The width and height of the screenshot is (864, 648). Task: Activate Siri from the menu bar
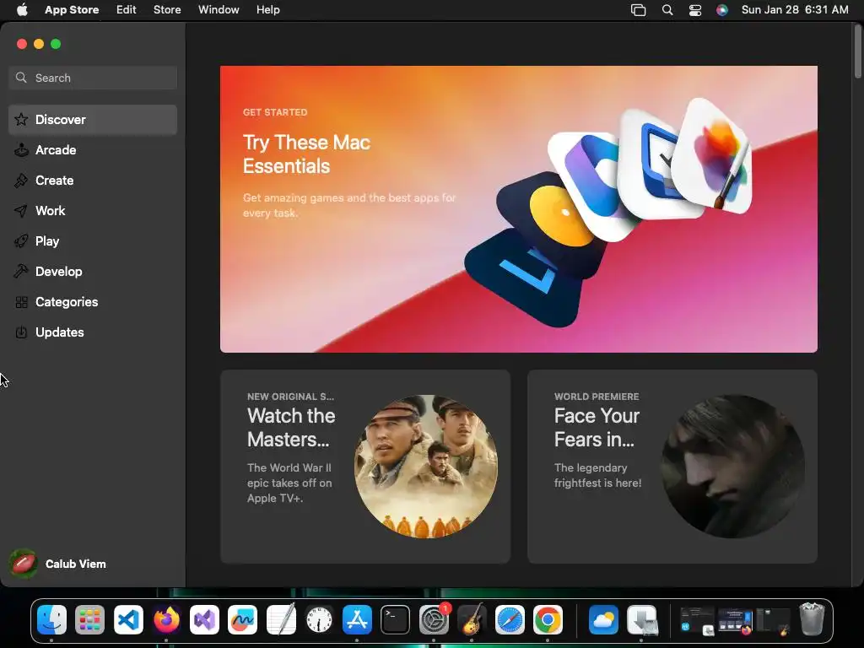coord(722,10)
